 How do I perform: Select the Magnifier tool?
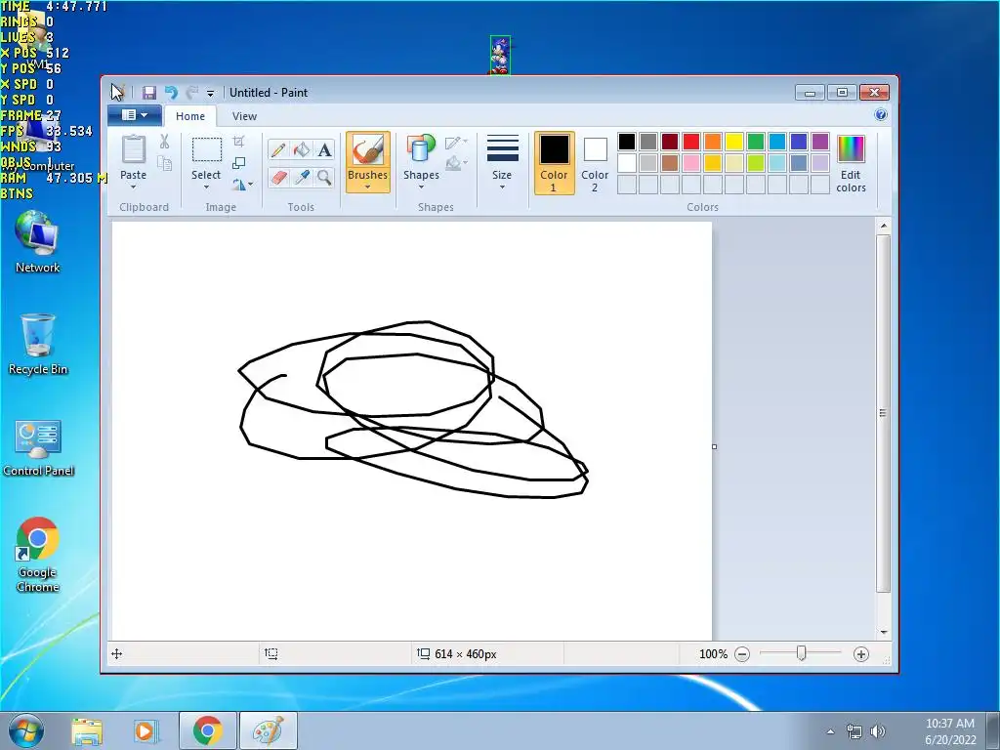coord(324,177)
